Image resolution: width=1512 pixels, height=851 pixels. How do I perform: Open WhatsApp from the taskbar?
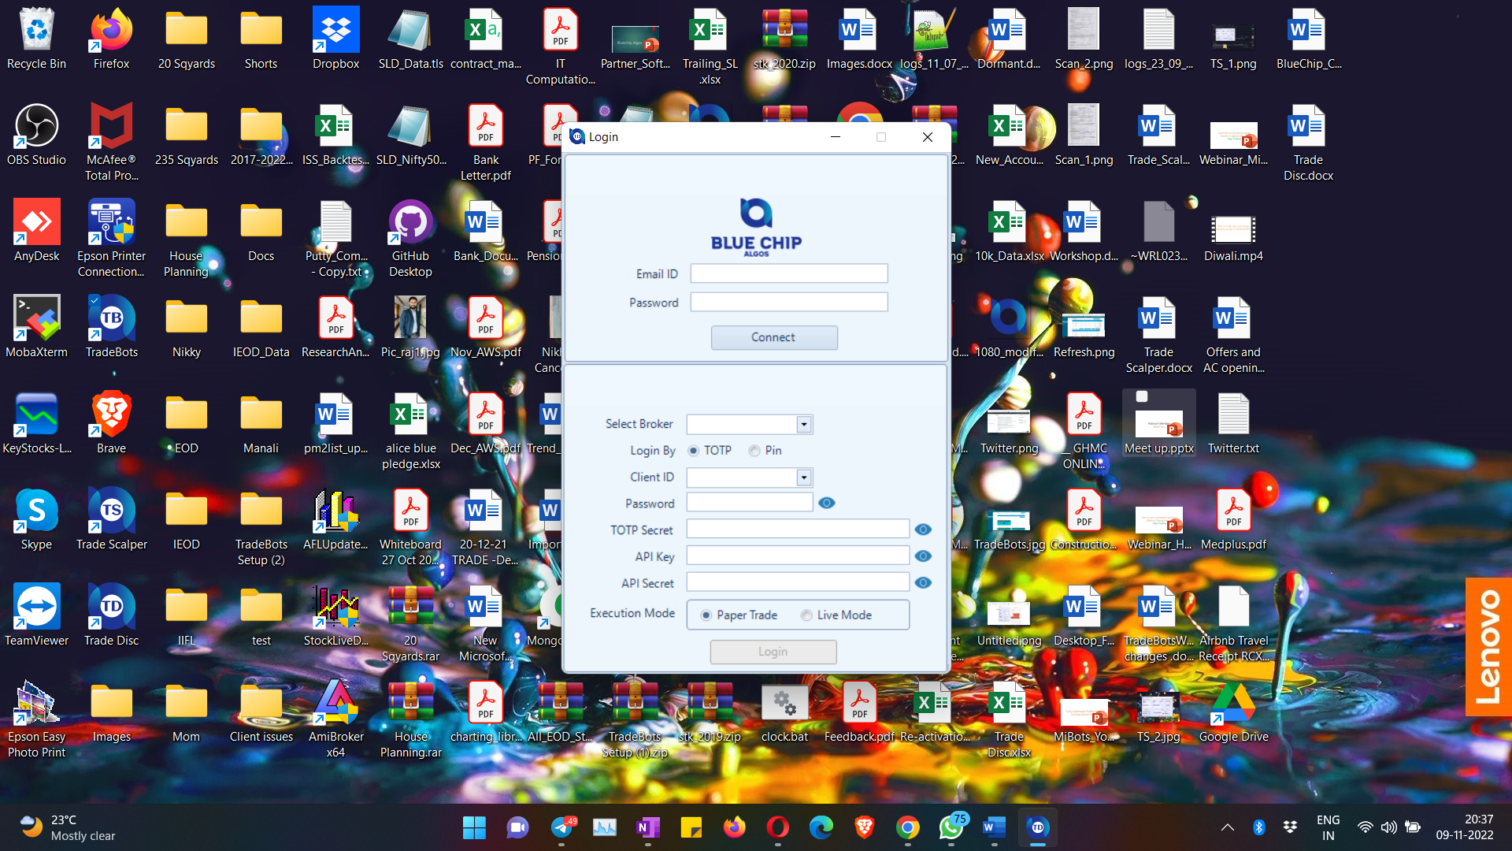(951, 827)
